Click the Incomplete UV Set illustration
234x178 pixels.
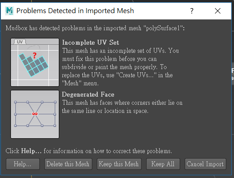click(35, 62)
